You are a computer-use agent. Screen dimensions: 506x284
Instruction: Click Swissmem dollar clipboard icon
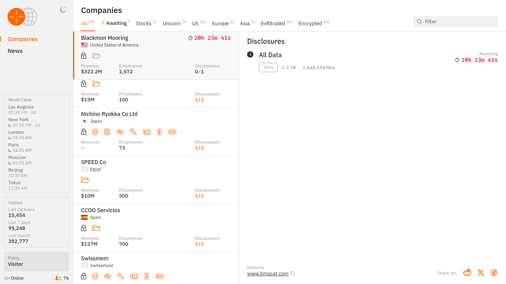(x=147, y=276)
